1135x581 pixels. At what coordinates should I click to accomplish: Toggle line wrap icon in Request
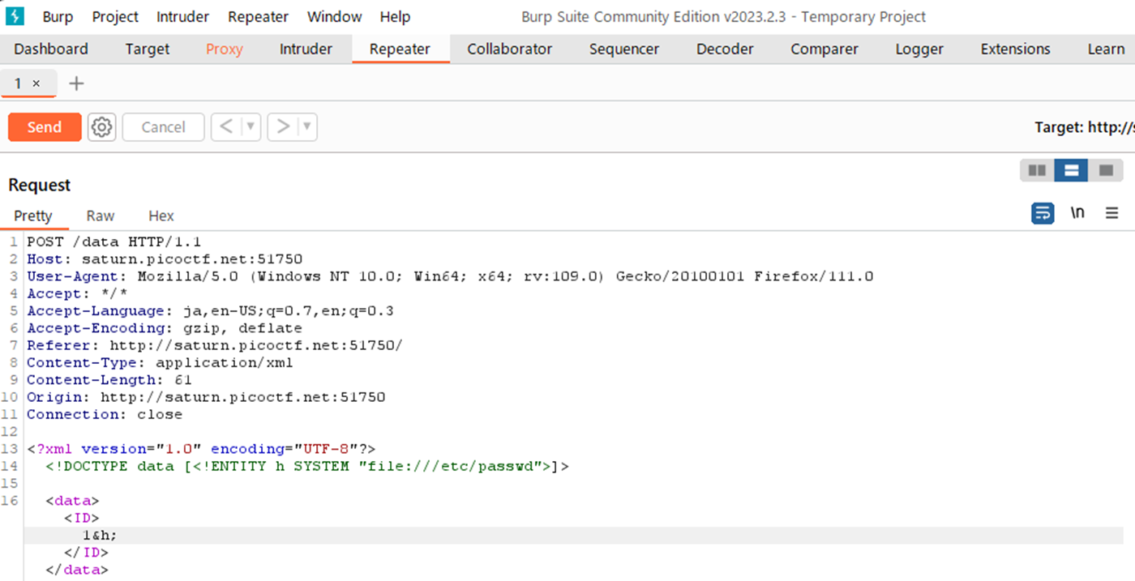(x=1043, y=213)
